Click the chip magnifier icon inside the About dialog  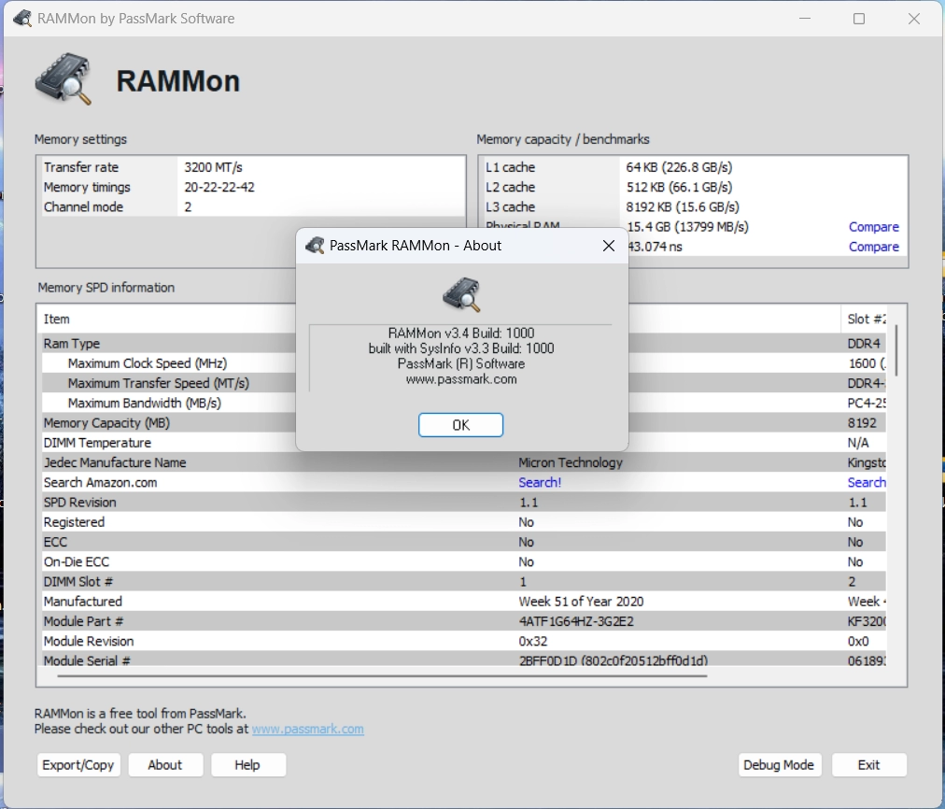461,294
